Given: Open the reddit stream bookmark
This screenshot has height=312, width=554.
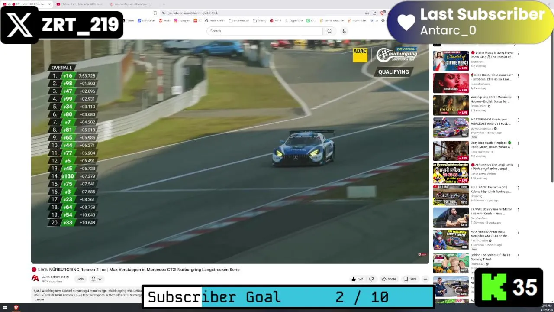Looking at the screenshot, I should [x=215, y=20].
